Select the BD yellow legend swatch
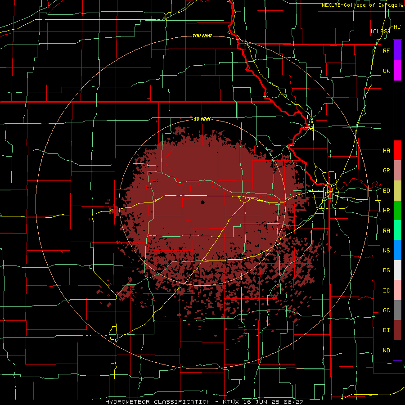The width and height of the screenshot is (405, 405). coord(397,191)
